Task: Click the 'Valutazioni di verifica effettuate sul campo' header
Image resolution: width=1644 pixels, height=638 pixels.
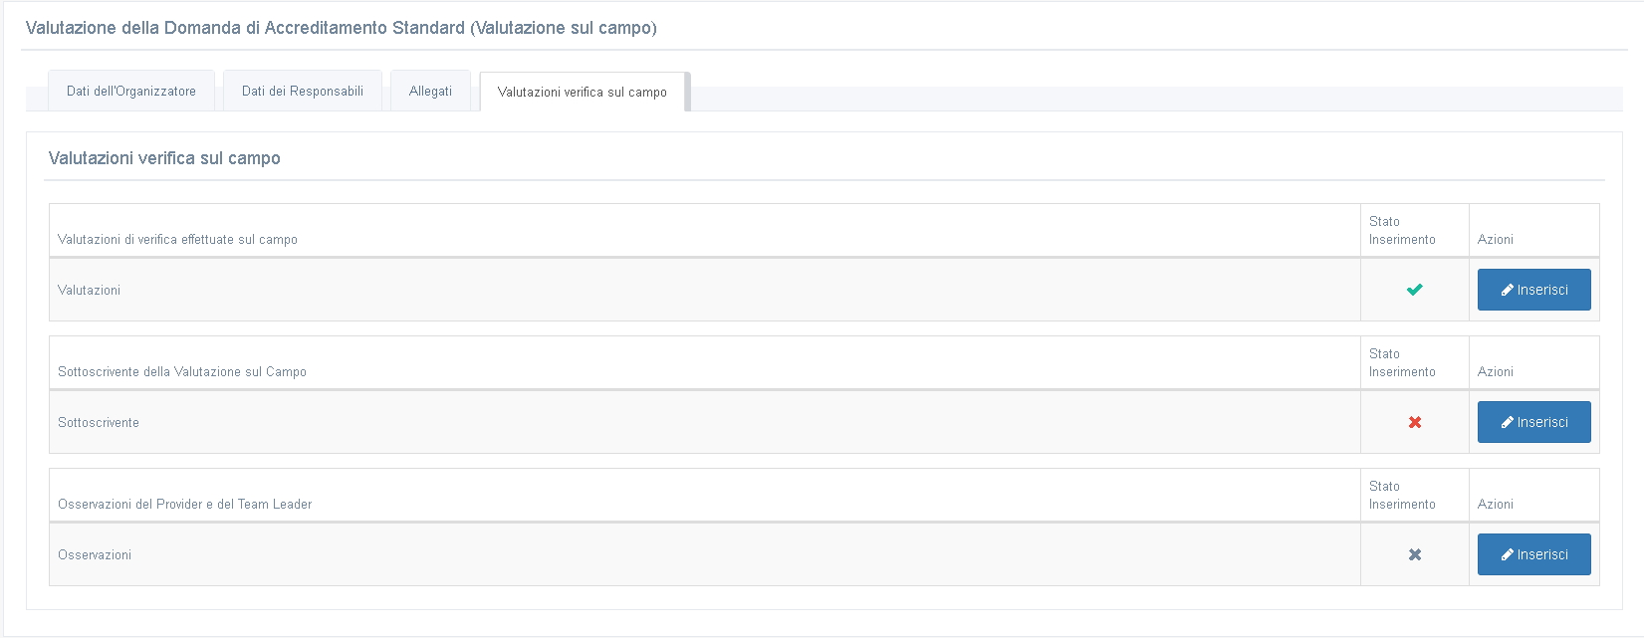Action: (x=177, y=239)
